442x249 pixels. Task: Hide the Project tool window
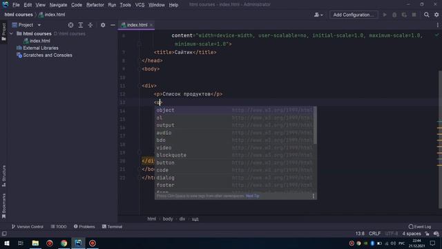(113, 25)
